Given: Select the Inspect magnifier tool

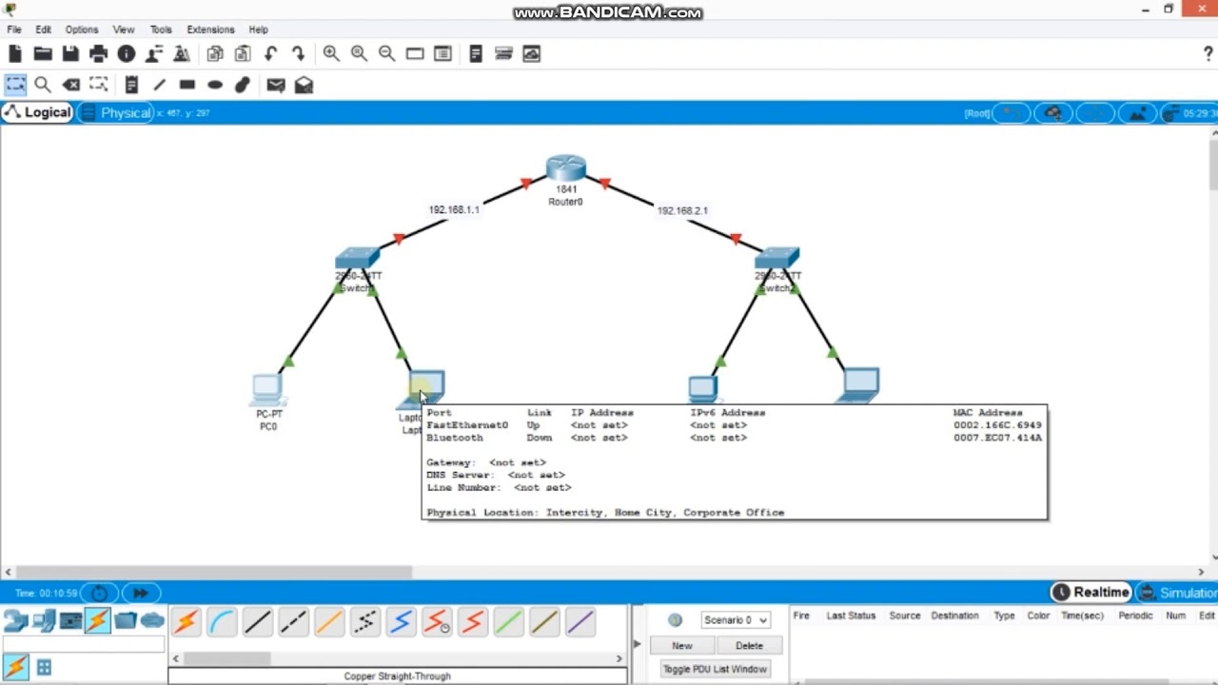Looking at the screenshot, I should 43,86.
